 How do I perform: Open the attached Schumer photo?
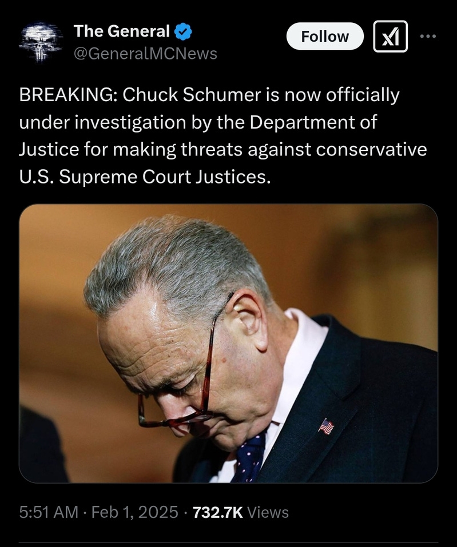point(228,344)
